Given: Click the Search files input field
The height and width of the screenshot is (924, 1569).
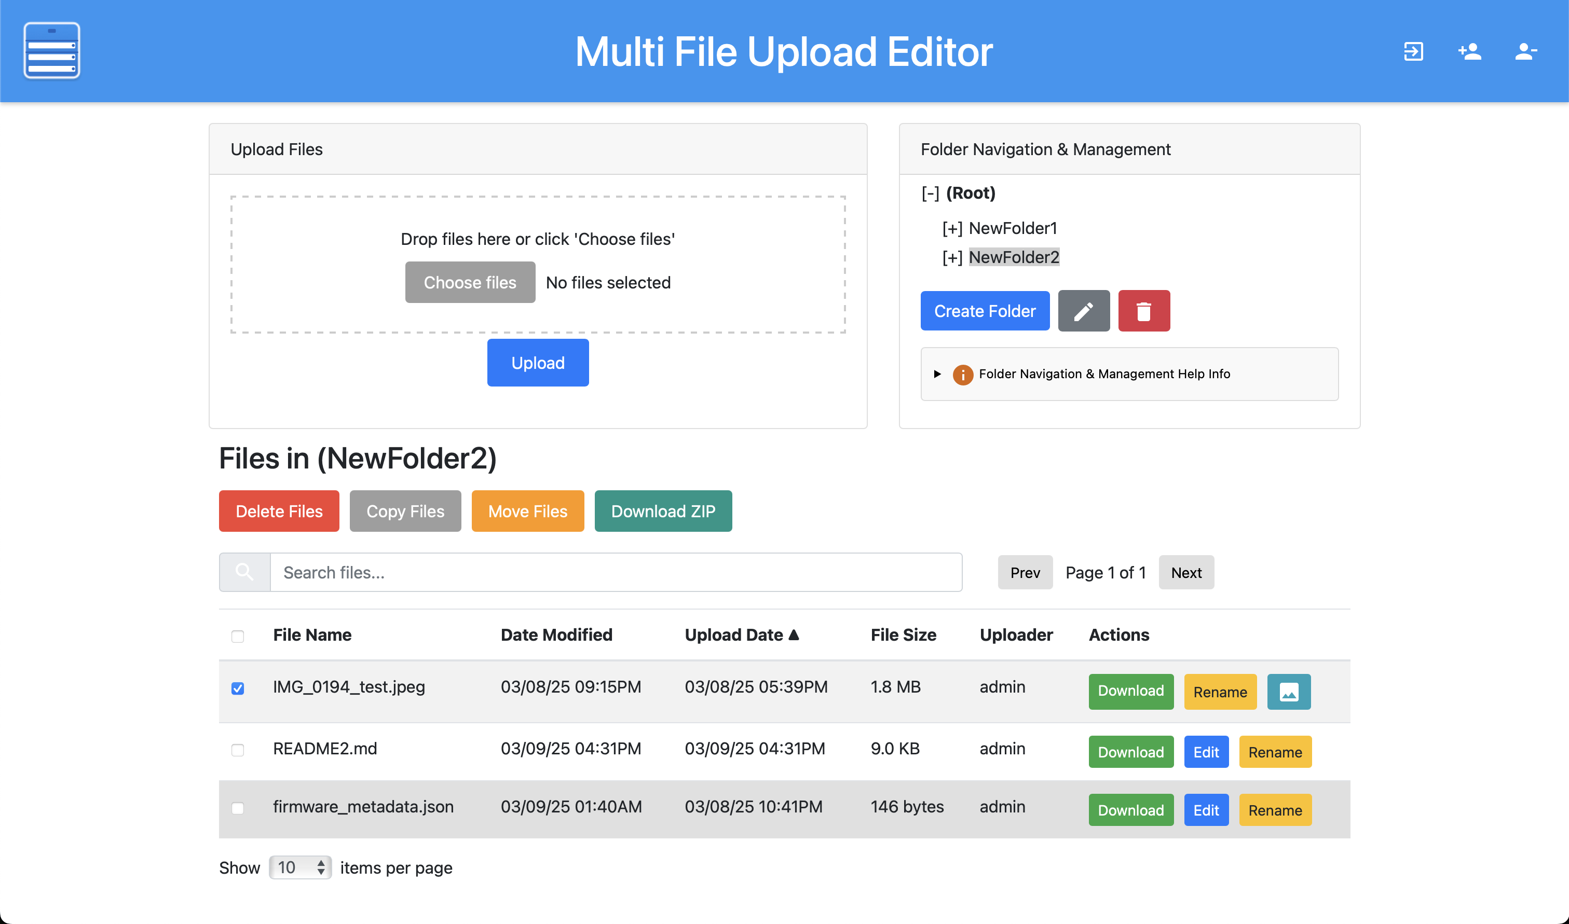Looking at the screenshot, I should [x=616, y=572].
